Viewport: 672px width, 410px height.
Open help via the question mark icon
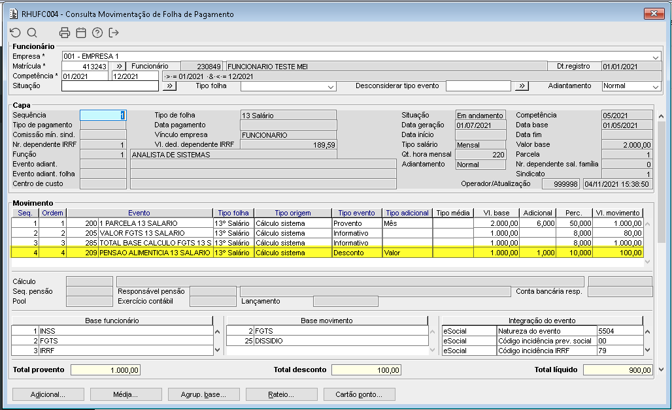(97, 33)
